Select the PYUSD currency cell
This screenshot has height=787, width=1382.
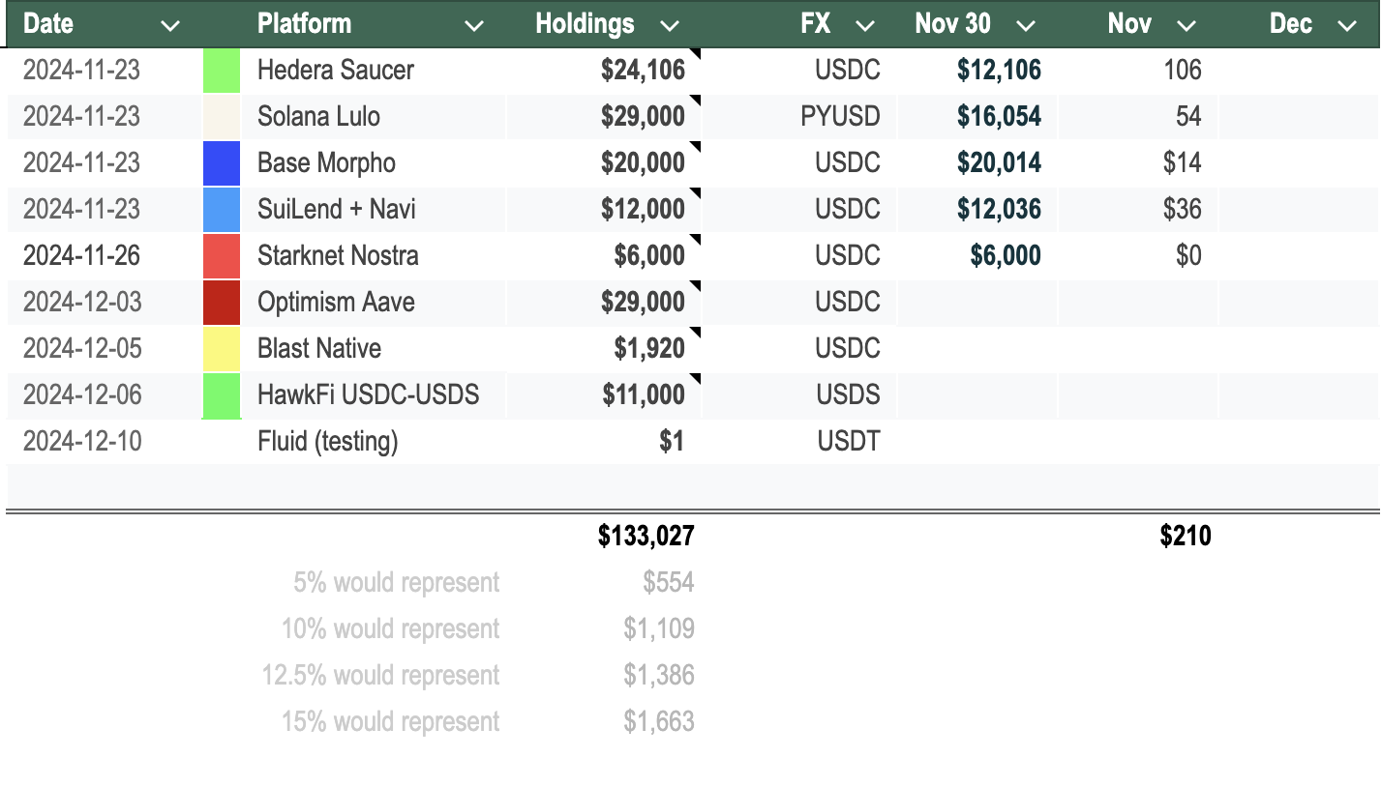799,116
